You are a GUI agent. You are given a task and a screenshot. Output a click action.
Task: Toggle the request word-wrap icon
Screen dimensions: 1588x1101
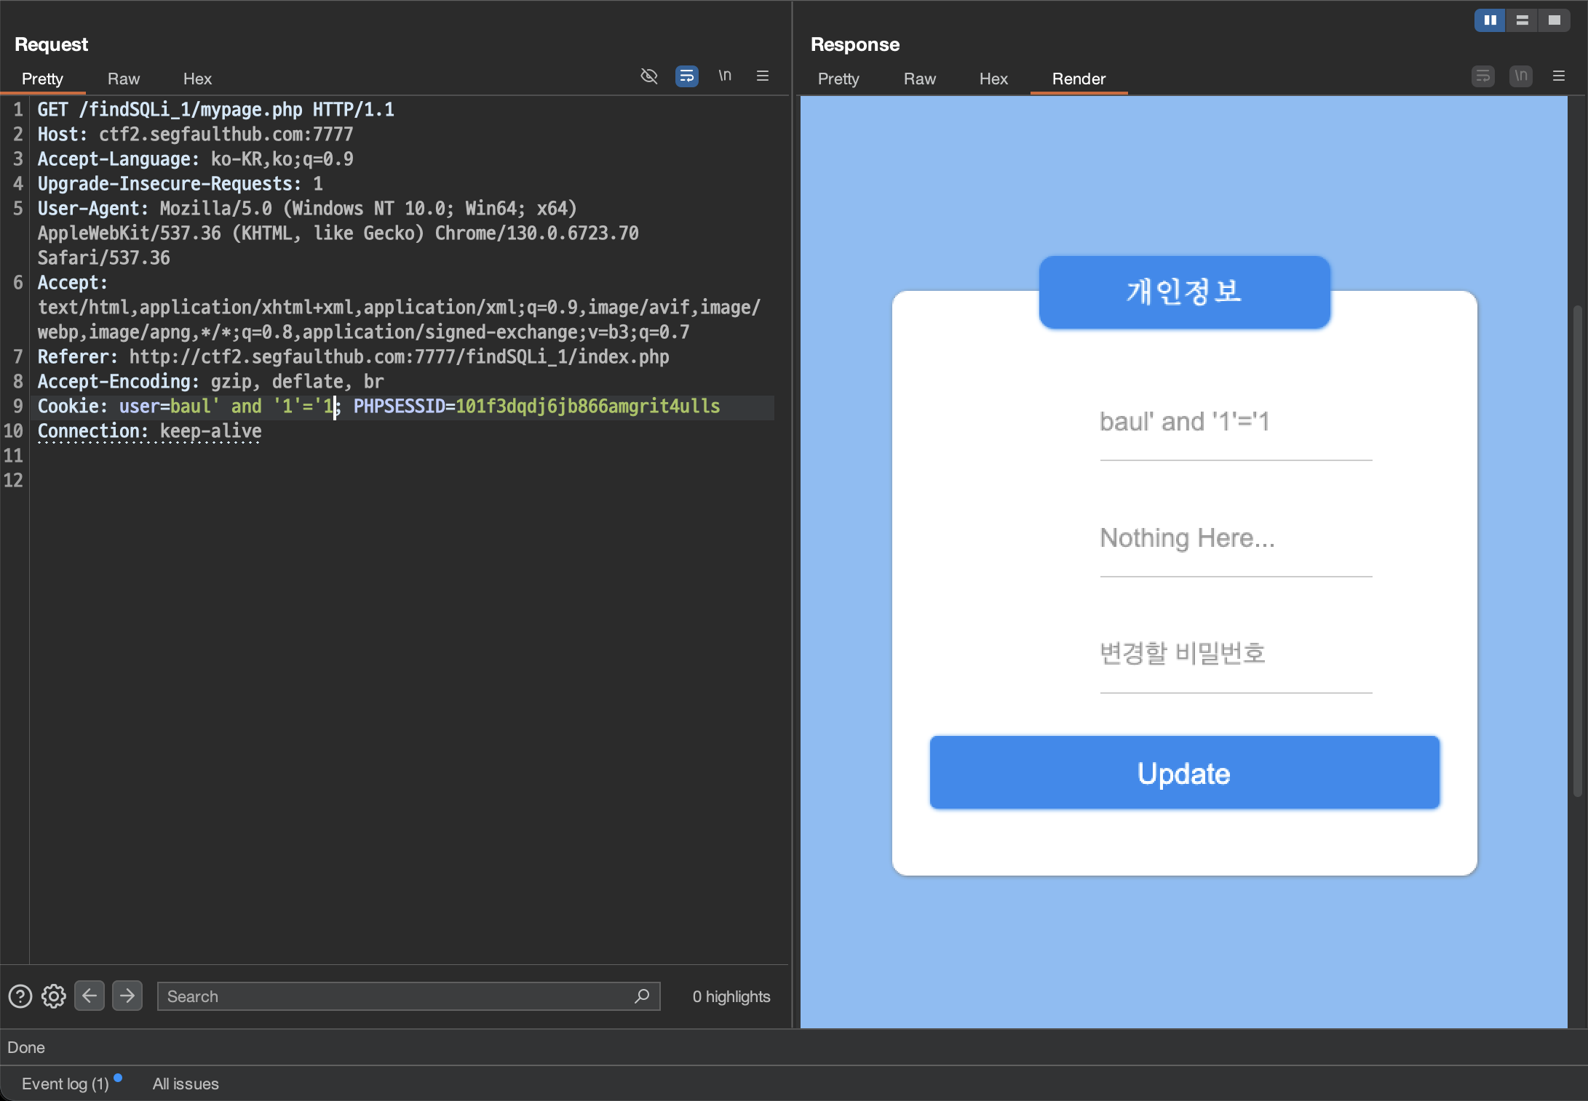pos(686,76)
